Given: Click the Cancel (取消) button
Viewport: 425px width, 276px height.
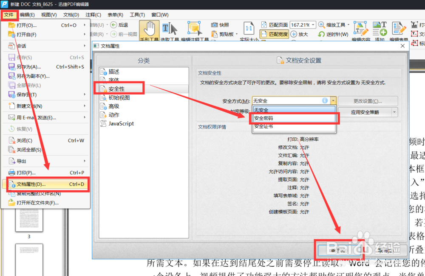Looking at the screenshot, I should tap(386, 250).
